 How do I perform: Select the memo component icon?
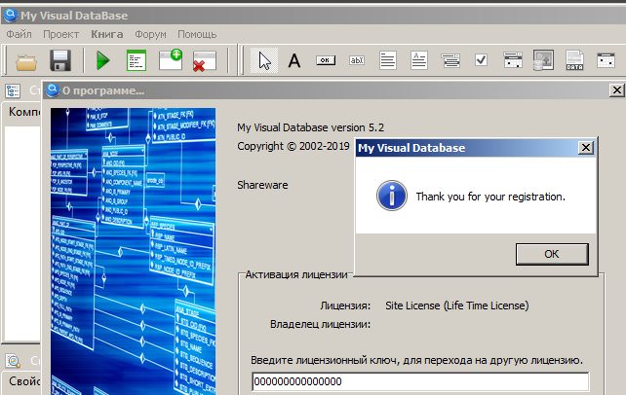(x=388, y=60)
